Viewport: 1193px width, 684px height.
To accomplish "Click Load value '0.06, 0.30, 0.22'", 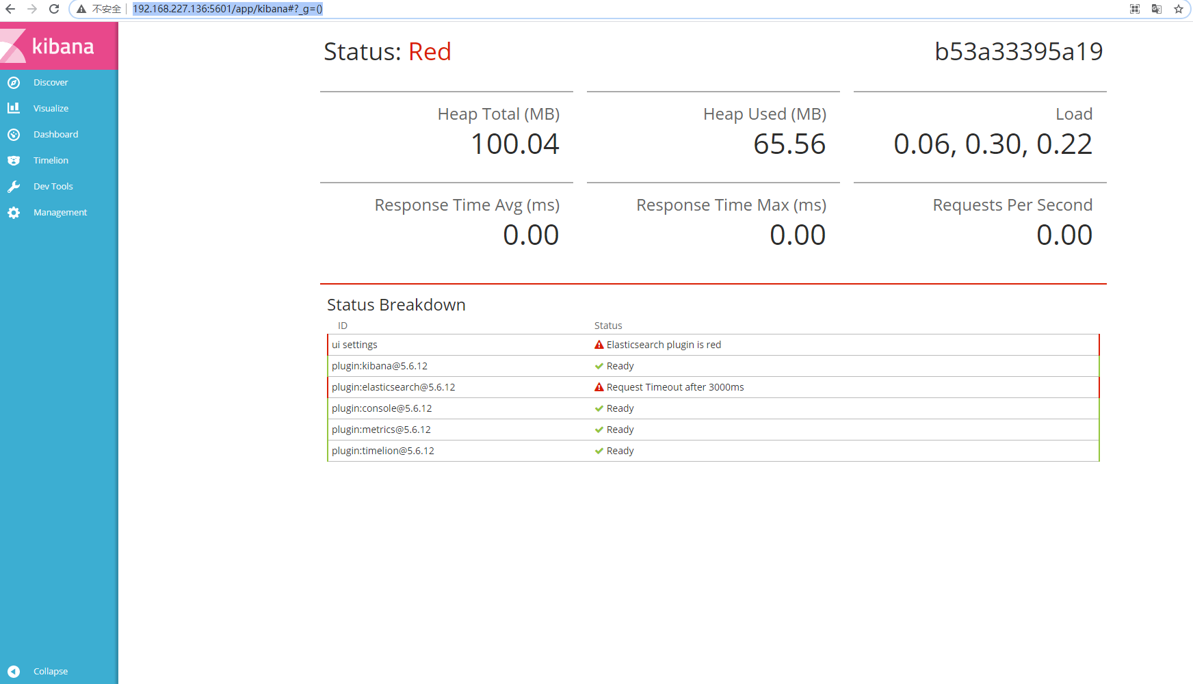I will coord(993,144).
